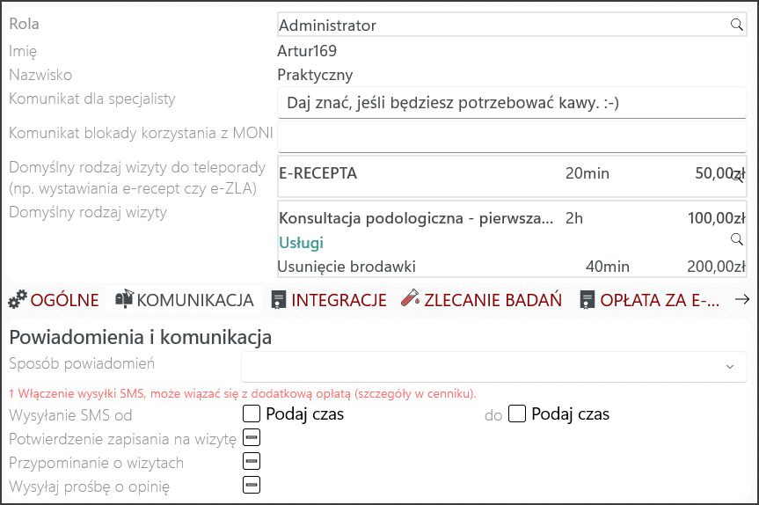The height and width of the screenshot is (505, 759).
Task: Click magnifier icon beside Usługi
Action: (737, 239)
